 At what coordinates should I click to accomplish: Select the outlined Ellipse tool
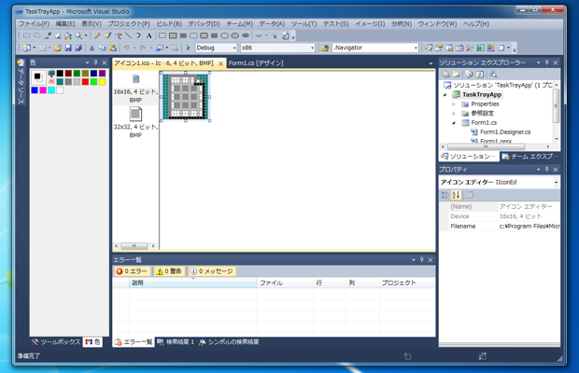[x=224, y=35]
